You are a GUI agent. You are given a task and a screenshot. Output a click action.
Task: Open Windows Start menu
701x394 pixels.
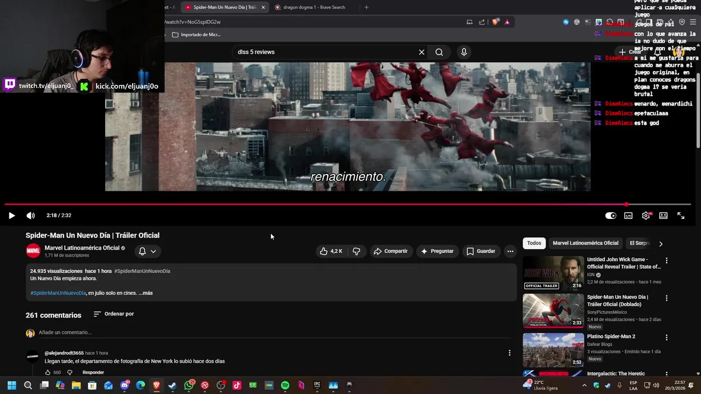[12, 385]
